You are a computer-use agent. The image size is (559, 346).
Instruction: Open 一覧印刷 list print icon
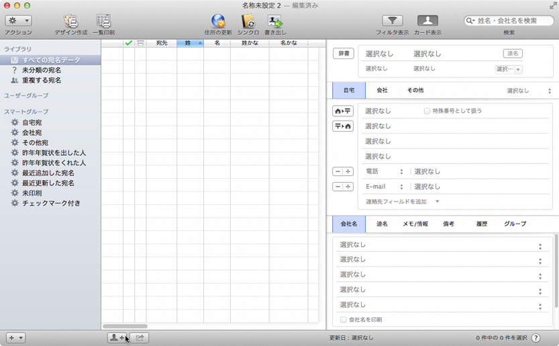(x=103, y=21)
